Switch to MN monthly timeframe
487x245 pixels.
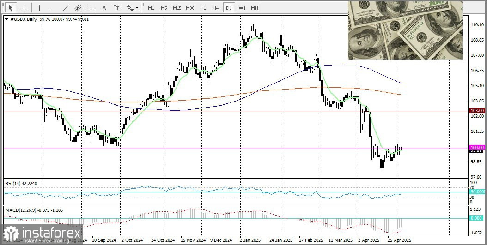coord(255,8)
